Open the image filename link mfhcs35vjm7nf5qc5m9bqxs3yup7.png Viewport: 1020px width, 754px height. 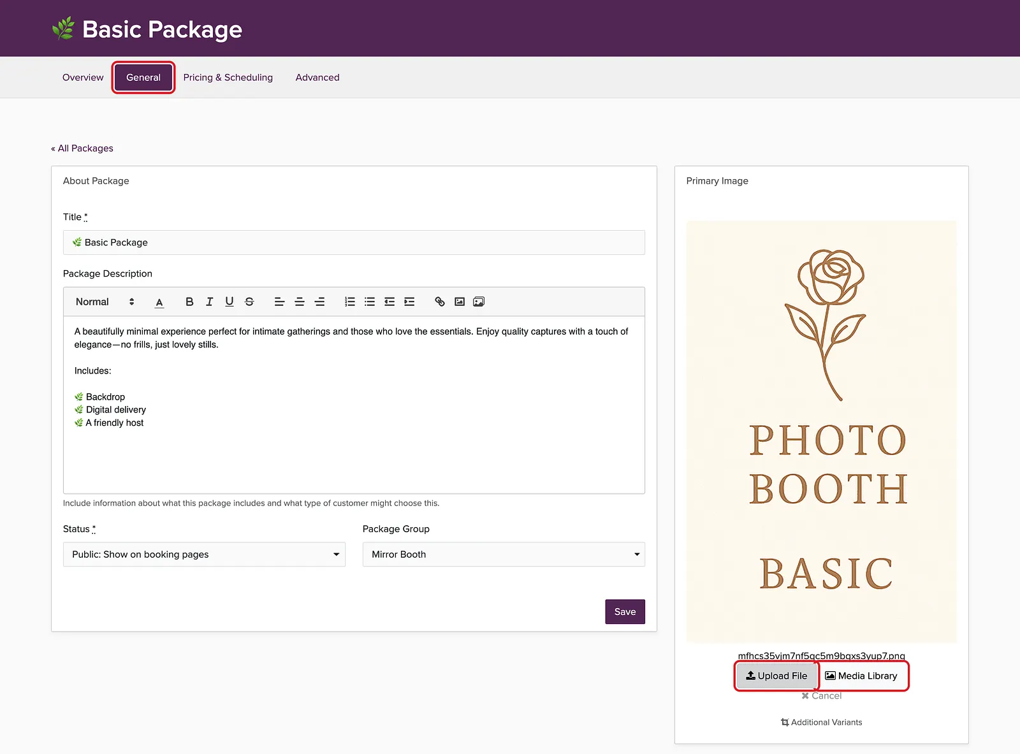tap(822, 656)
